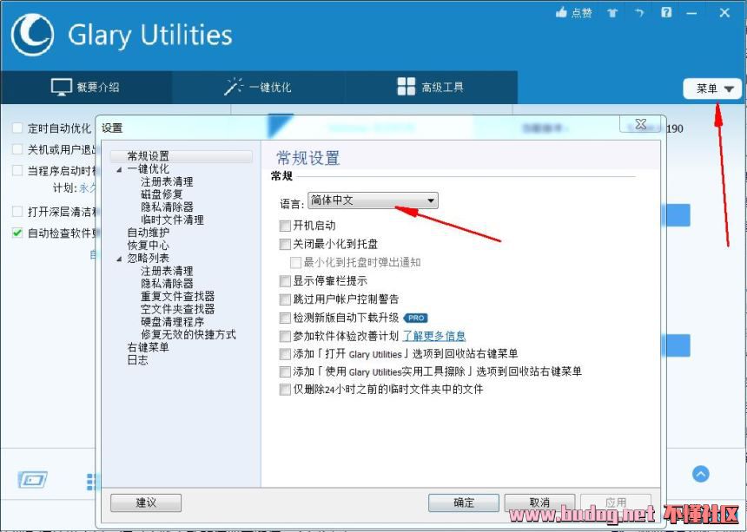
Task: Select 空文件夹查找器 in the tree
Action: pyautogui.click(x=177, y=309)
